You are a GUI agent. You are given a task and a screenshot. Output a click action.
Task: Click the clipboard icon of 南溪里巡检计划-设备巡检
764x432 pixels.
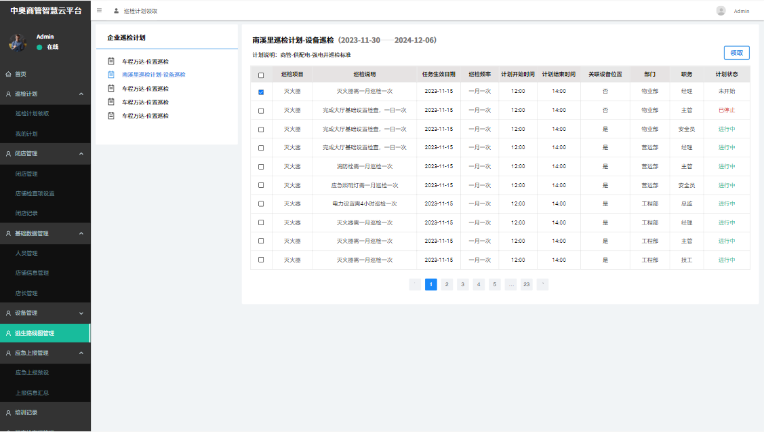click(x=111, y=75)
